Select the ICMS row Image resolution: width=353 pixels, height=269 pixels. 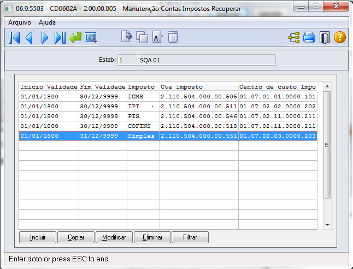point(168,97)
